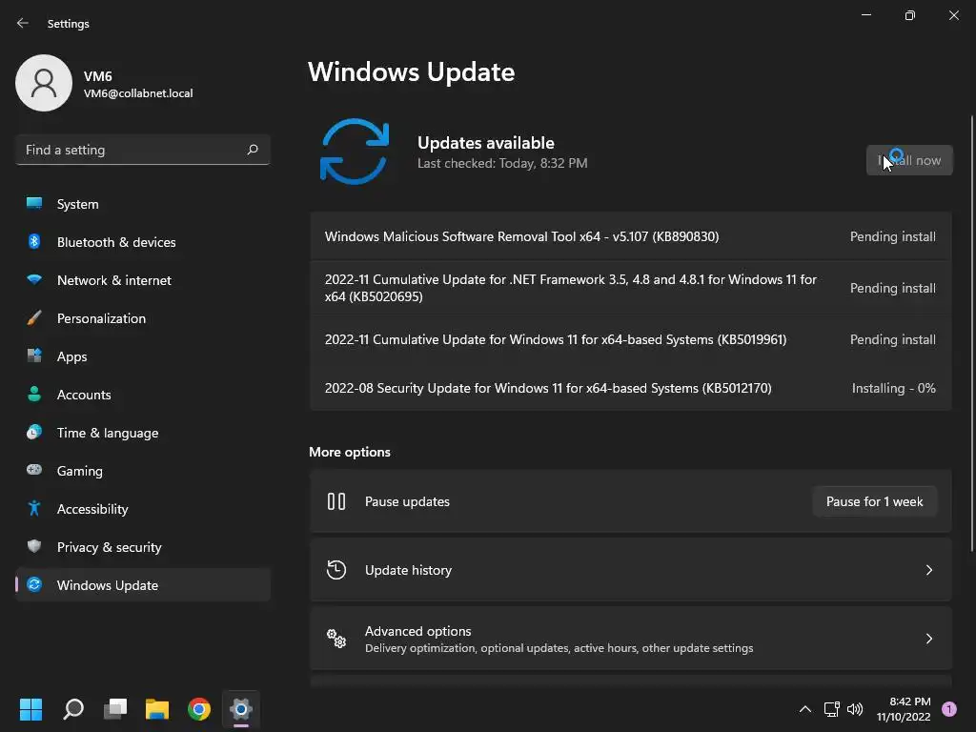Click the More options heading

[350, 452]
